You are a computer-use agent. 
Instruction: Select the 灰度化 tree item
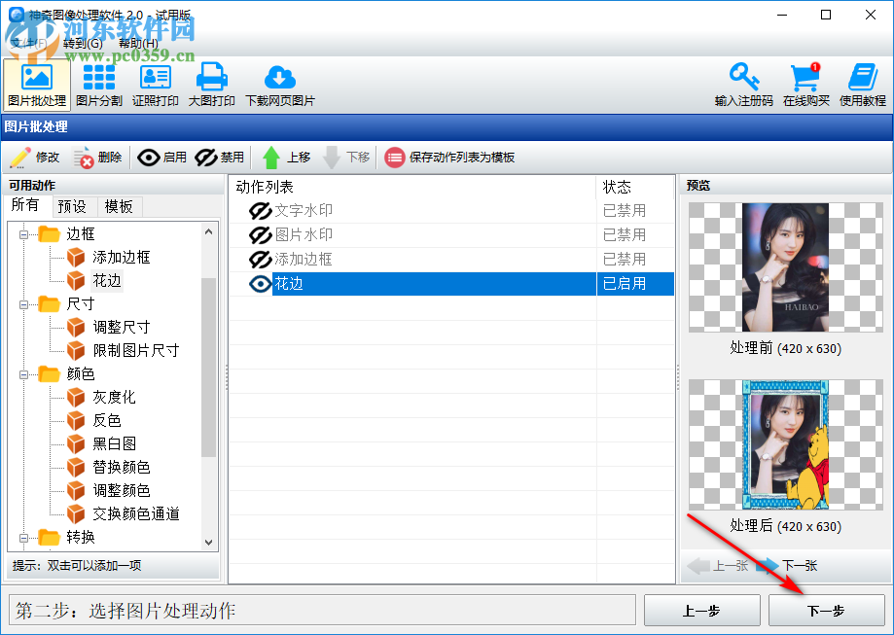[114, 398]
